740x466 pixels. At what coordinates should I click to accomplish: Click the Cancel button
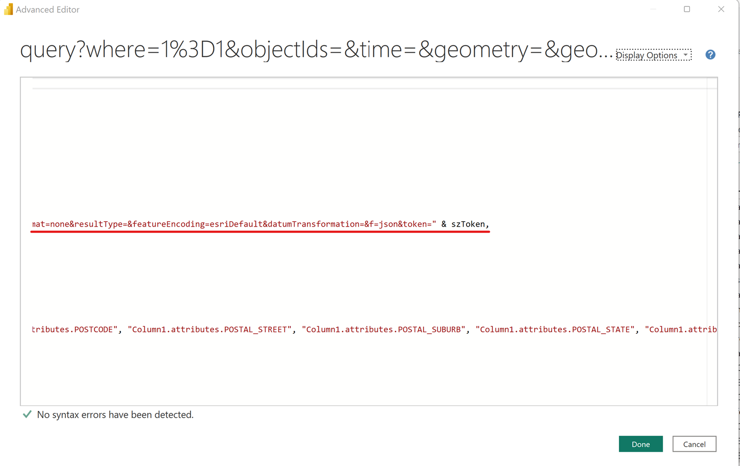coord(694,444)
